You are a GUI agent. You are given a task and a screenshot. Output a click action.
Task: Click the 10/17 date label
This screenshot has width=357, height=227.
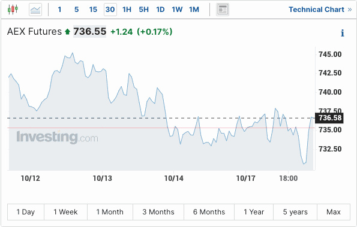coord(245,178)
